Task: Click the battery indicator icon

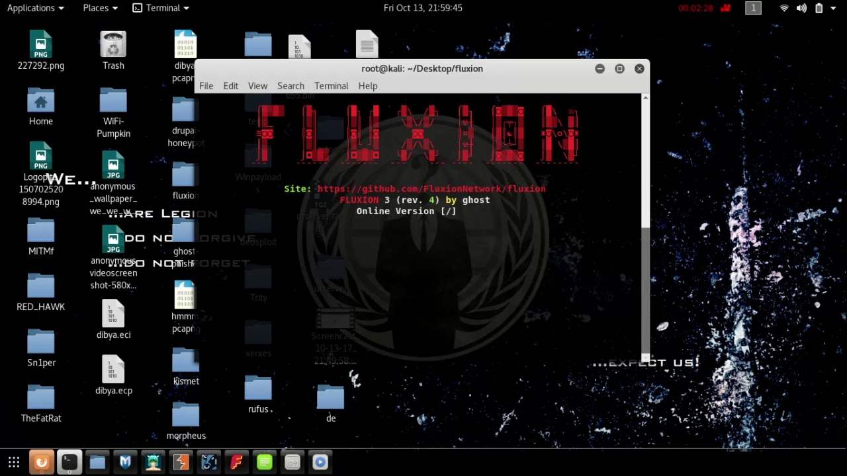Action: 819,8
